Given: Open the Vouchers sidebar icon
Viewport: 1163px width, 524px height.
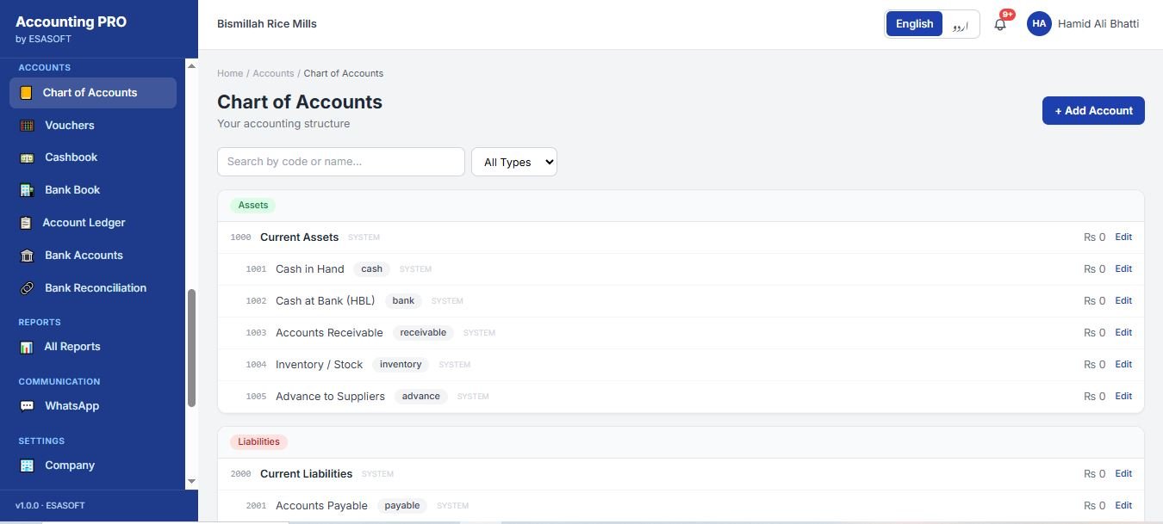Looking at the screenshot, I should (x=27, y=126).
